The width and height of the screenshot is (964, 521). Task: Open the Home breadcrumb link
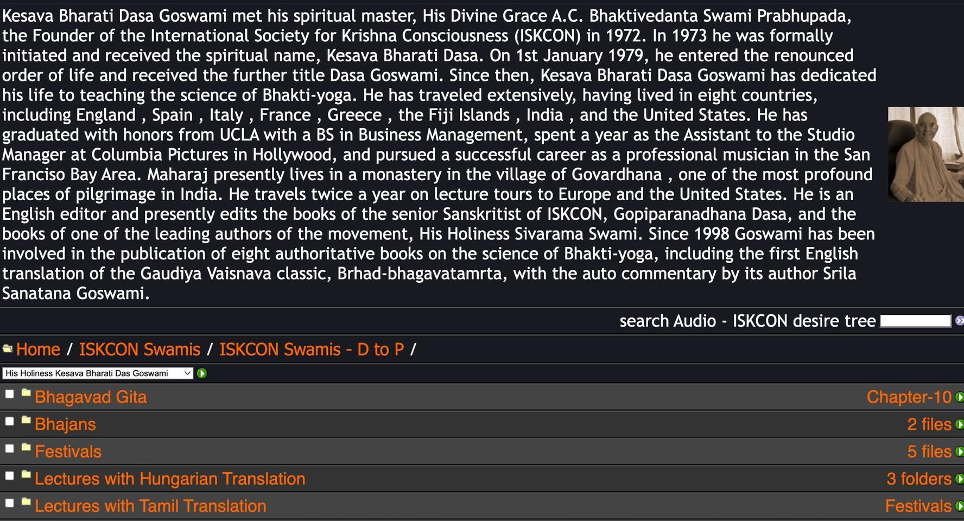coord(38,350)
